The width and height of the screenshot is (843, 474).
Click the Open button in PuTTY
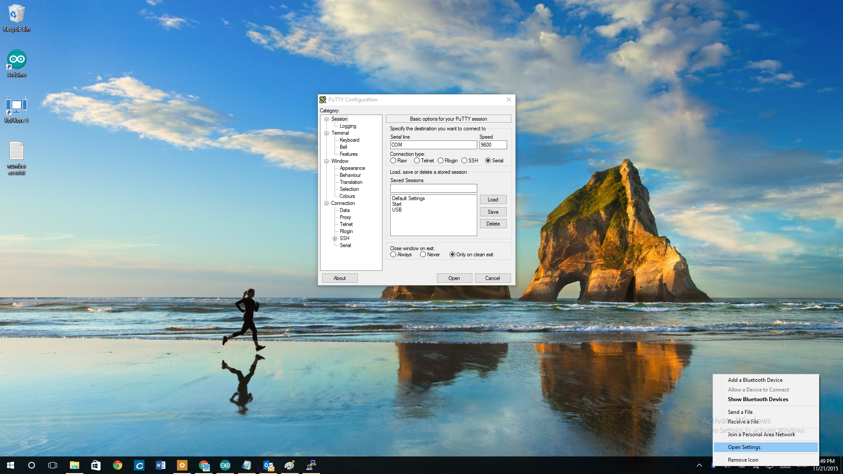(454, 278)
